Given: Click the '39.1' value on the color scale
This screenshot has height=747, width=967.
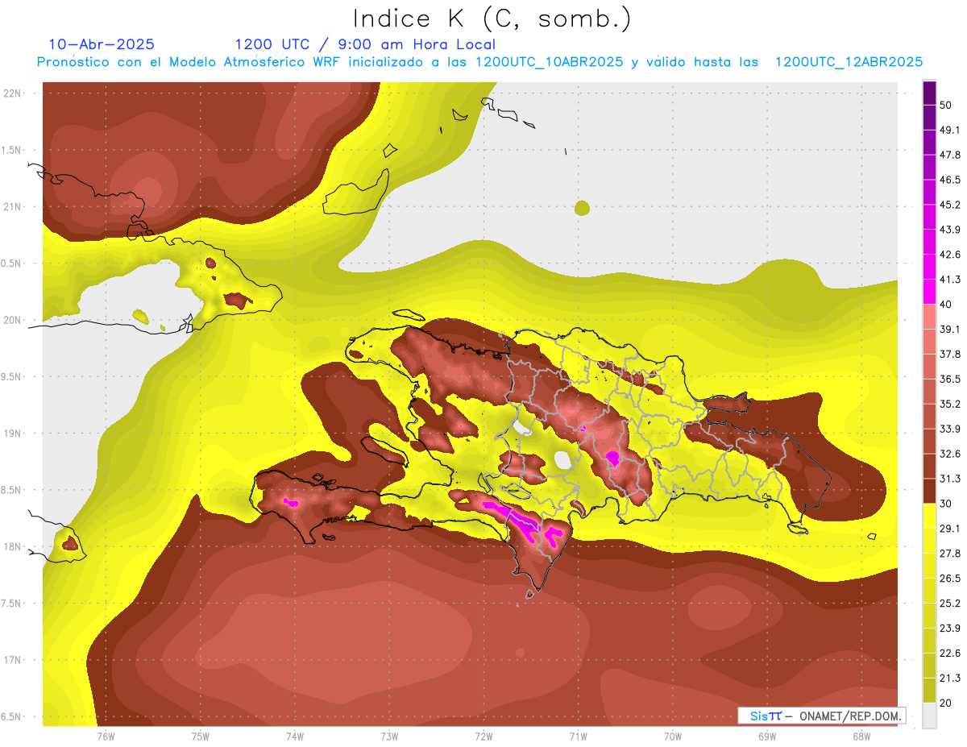Looking at the screenshot, I should click(950, 329).
